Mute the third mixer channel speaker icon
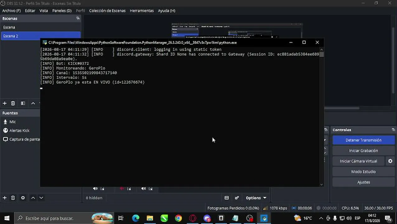 (143, 189)
